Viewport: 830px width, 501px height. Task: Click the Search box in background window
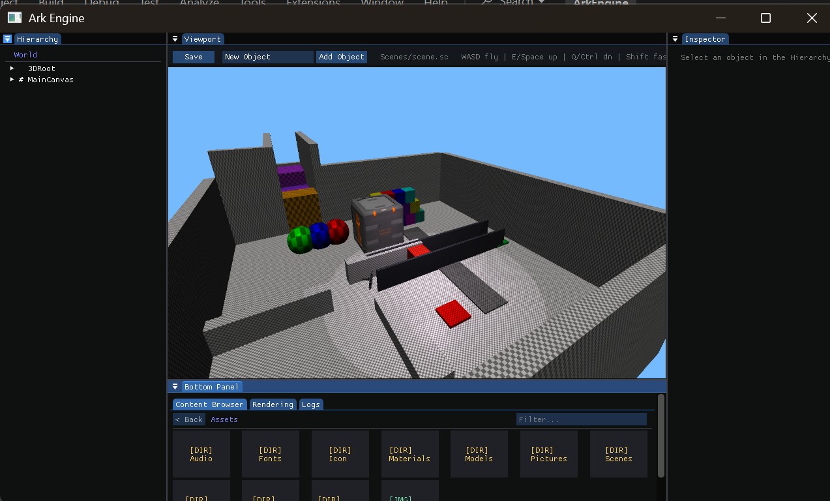(512, 3)
